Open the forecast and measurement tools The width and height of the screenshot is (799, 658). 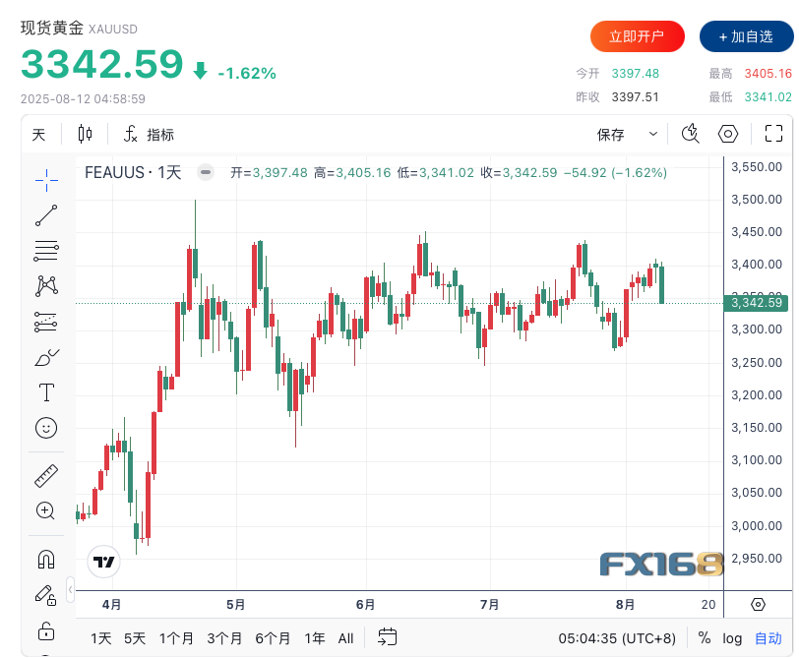[x=46, y=322]
